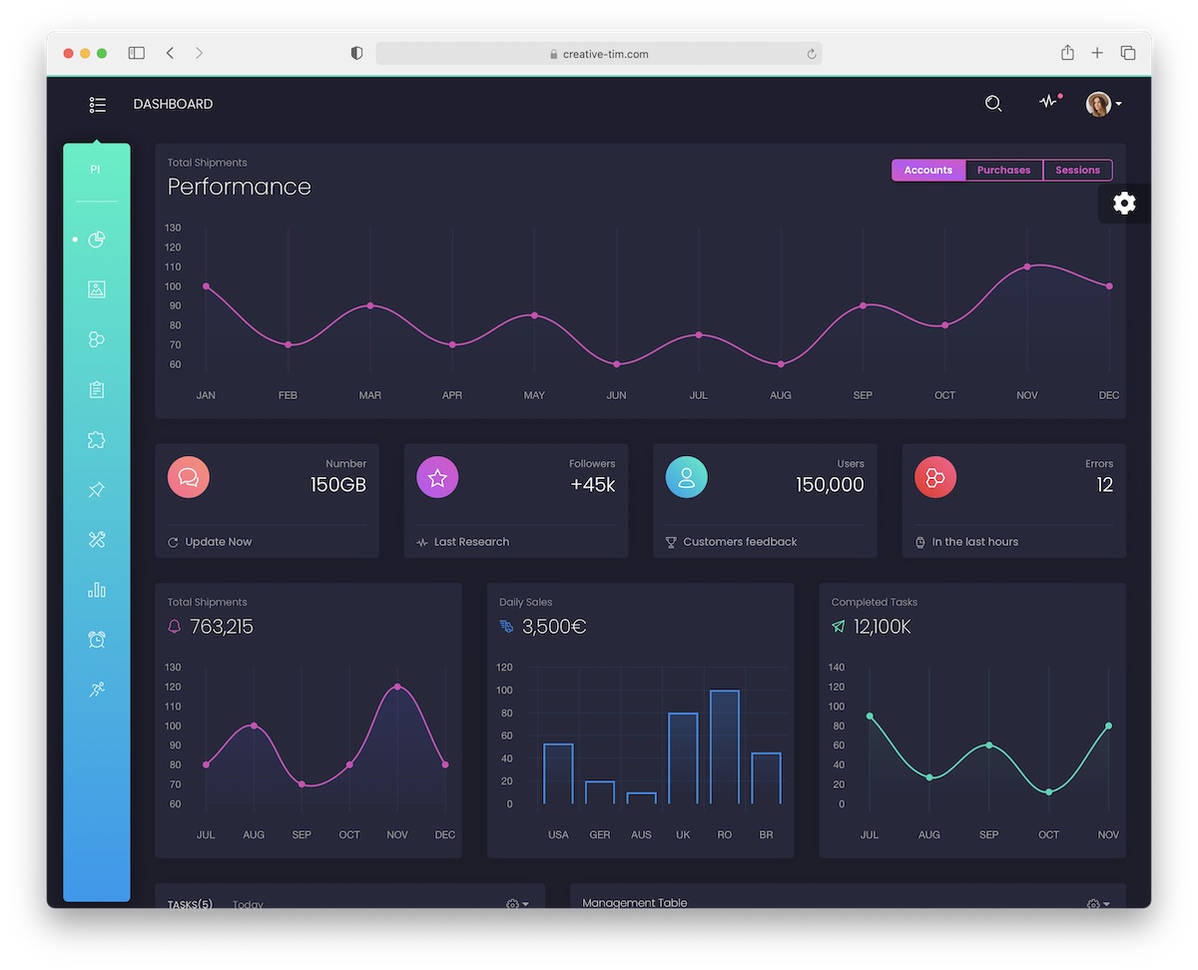Click the bell icon beside 763,215
The image size is (1198, 970).
click(x=175, y=627)
